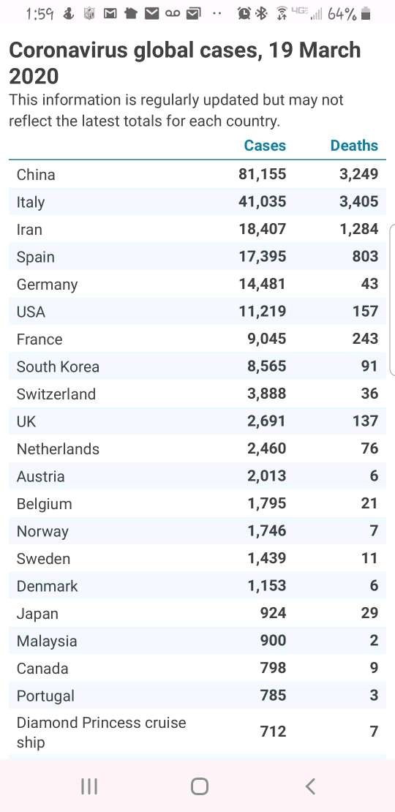Tap the Gmail notification icon in status bar
This screenshot has height=812, width=395.
pos(110,15)
